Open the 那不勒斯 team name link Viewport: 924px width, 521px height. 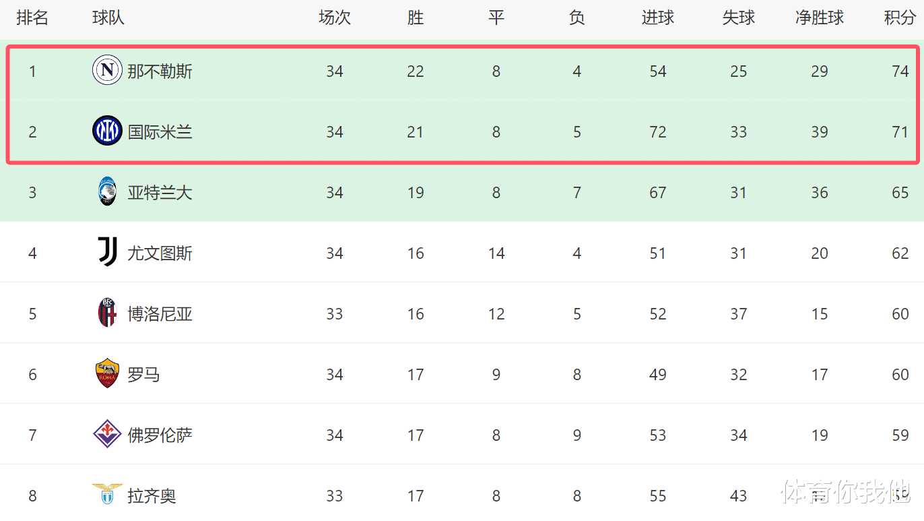click(160, 71)
